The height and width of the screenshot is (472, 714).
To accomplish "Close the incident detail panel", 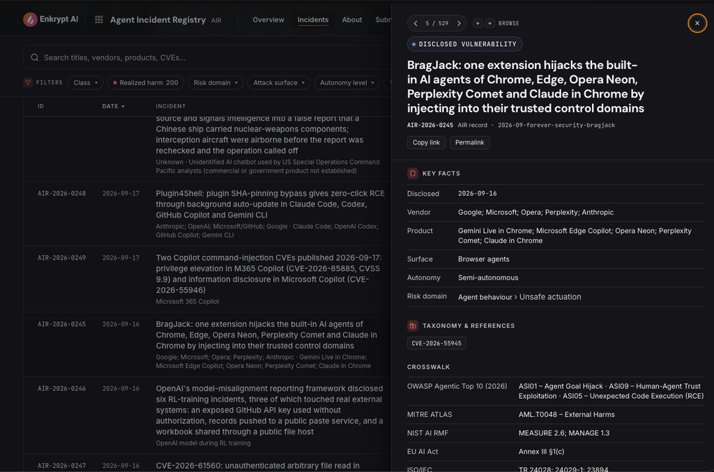I will 697,23.
